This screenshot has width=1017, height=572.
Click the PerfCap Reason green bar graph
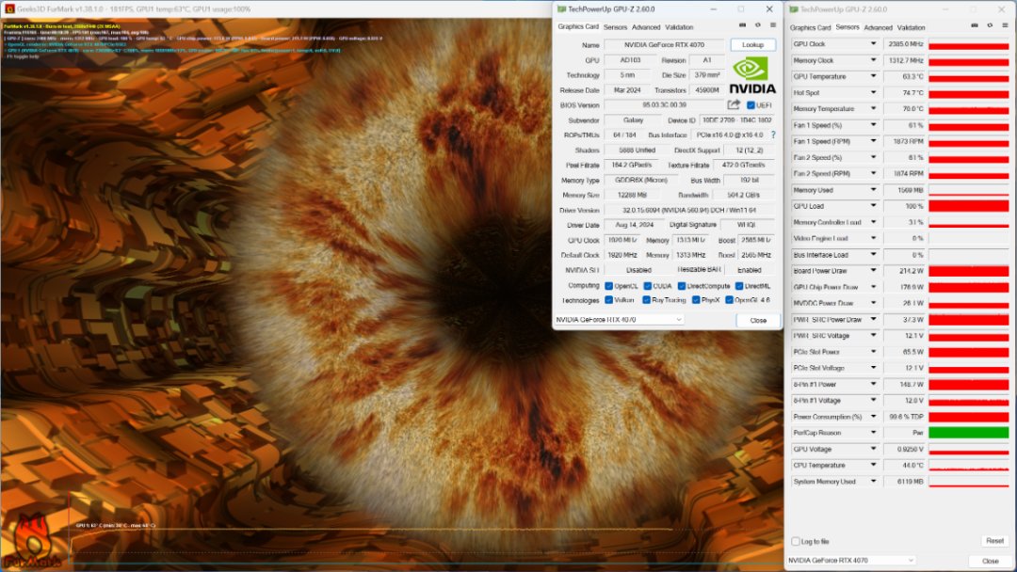(968, 433)
